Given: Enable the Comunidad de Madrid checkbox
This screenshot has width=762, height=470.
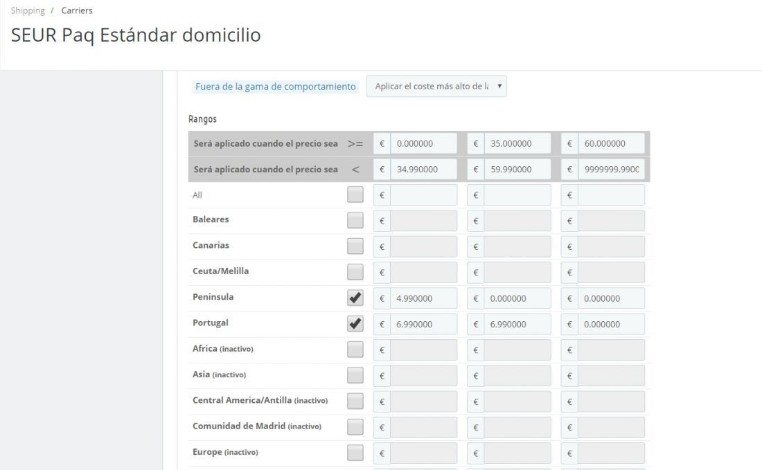Looking at the screenshot, I should (x=355, y=427).
